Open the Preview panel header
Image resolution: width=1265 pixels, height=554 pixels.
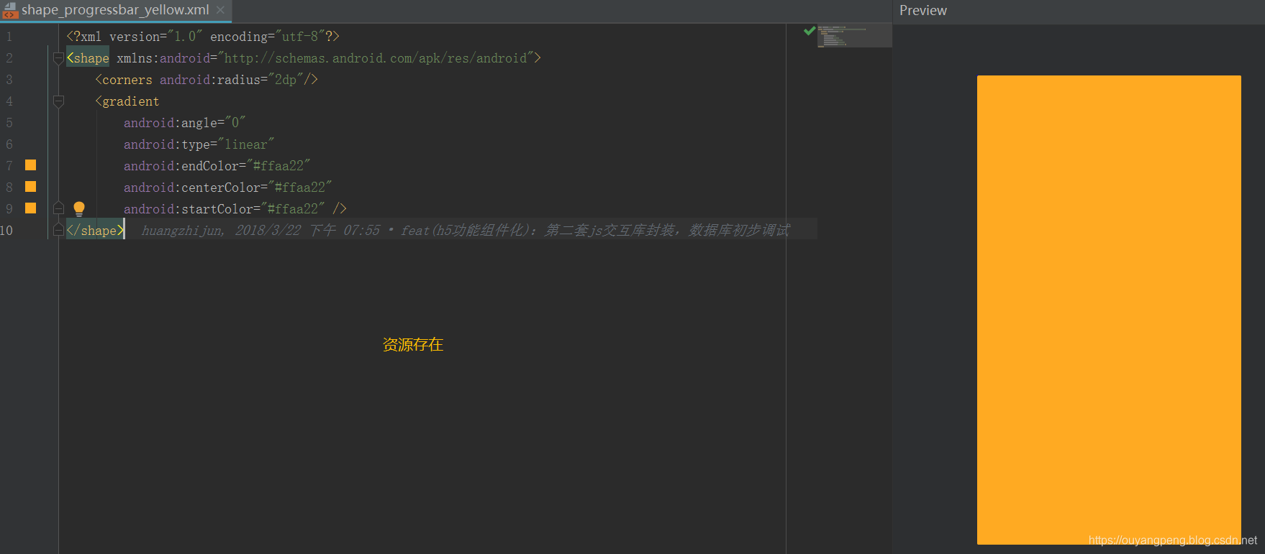(x=923, y=10)
